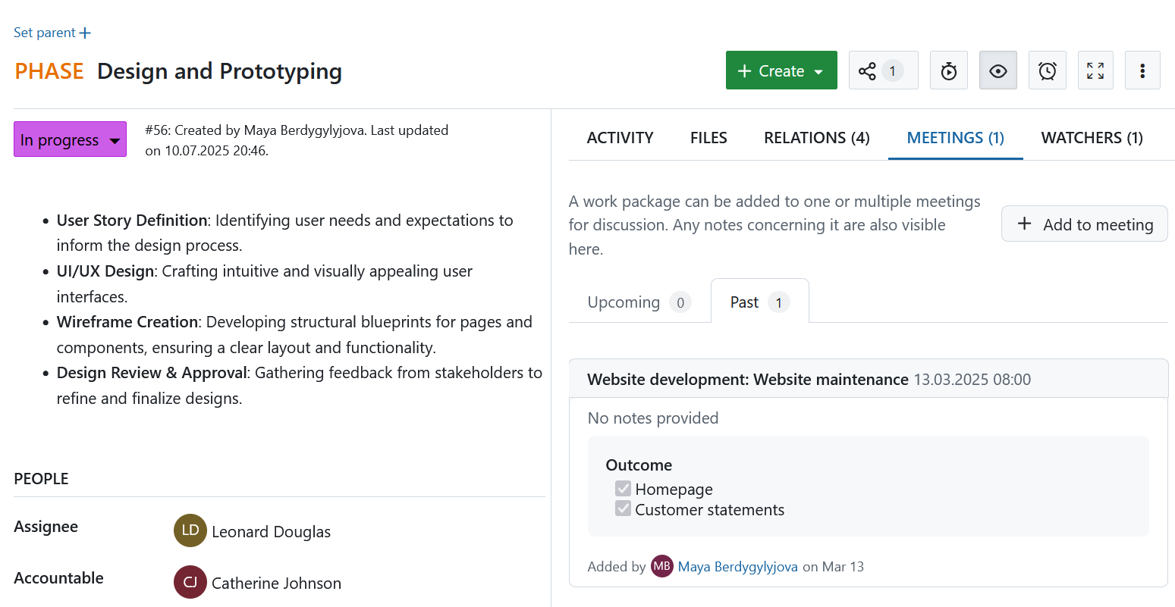Viewport: 1175px width, 607px height.
Task: Click the PHASE type selector
Action: (x=49, y=71)
